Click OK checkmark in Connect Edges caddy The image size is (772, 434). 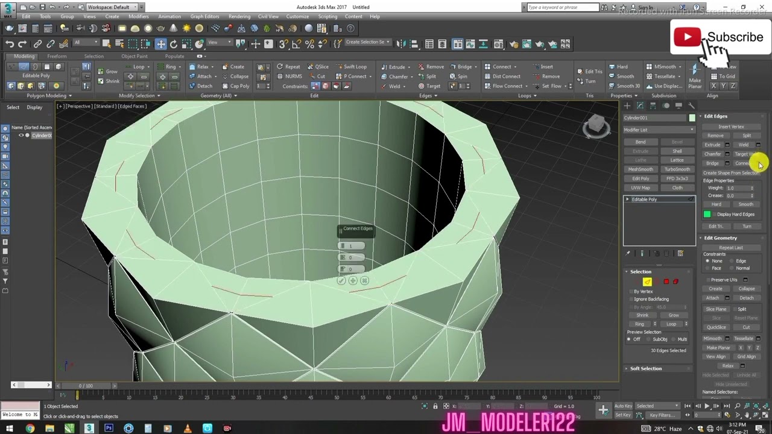(341, 280)
